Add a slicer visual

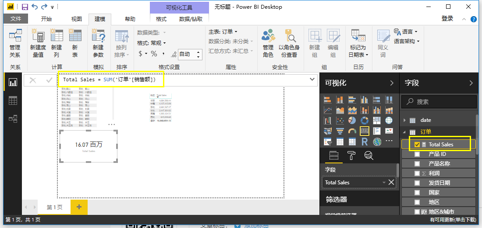coord(328,142)
